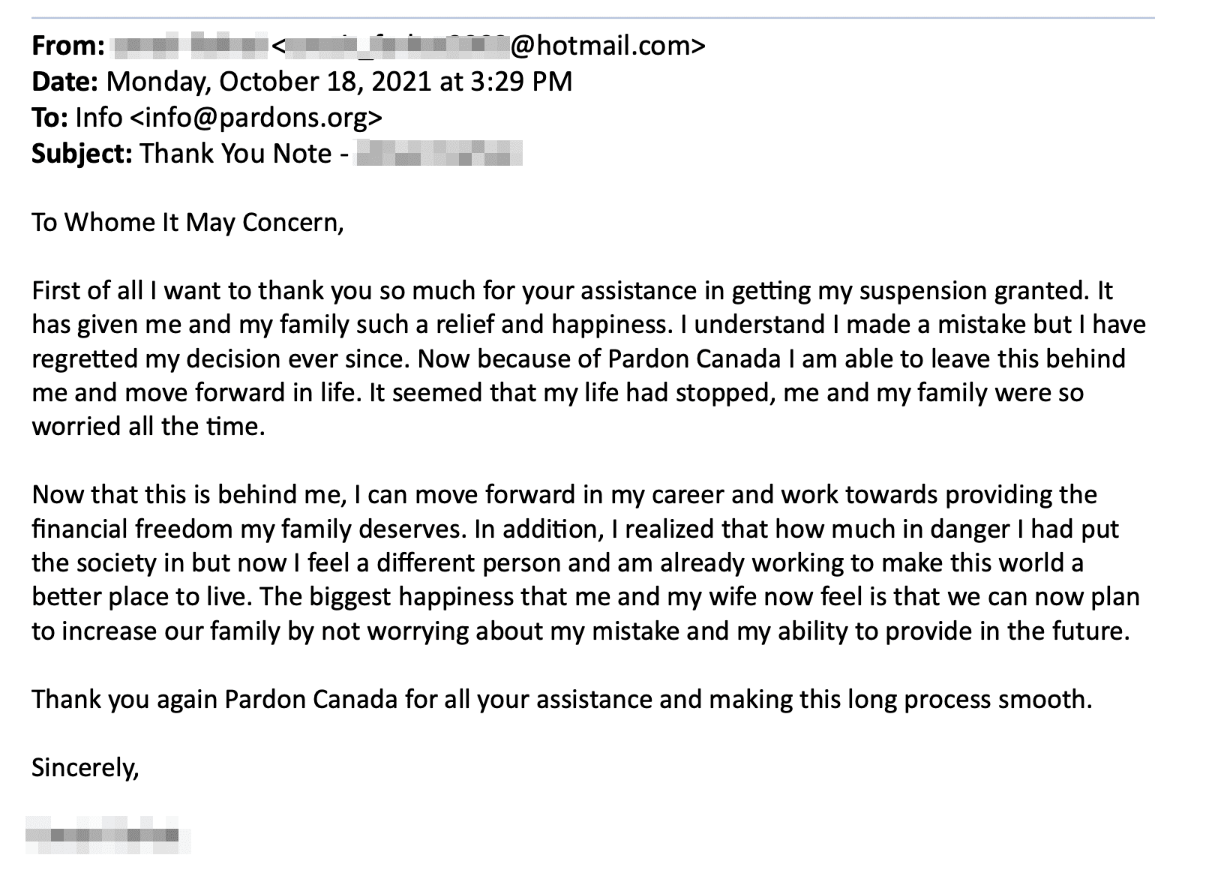Click the phrase worried all the time
The height and width of the screenshot is (882, 1206).
point(148,427)
